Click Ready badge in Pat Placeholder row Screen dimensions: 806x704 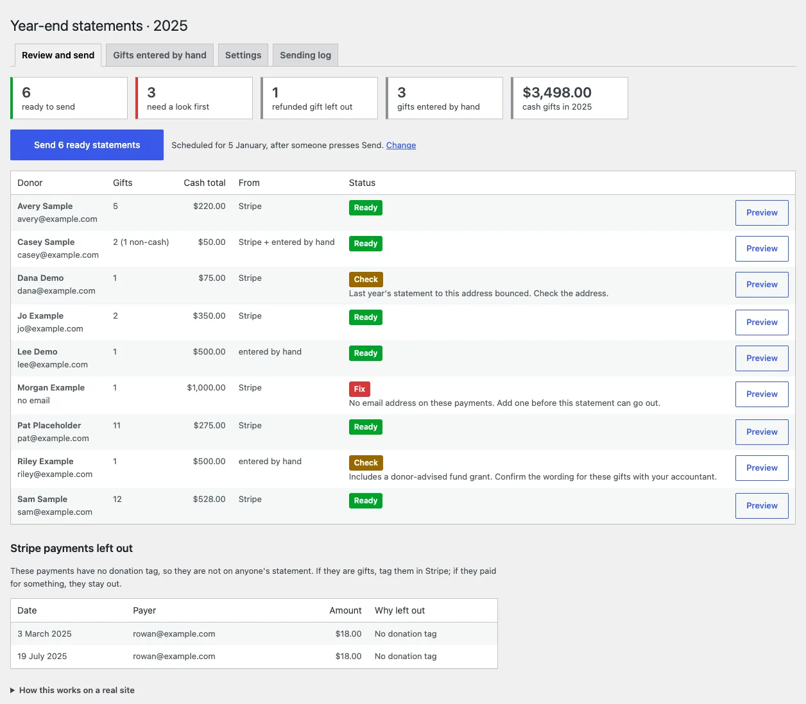366,427
